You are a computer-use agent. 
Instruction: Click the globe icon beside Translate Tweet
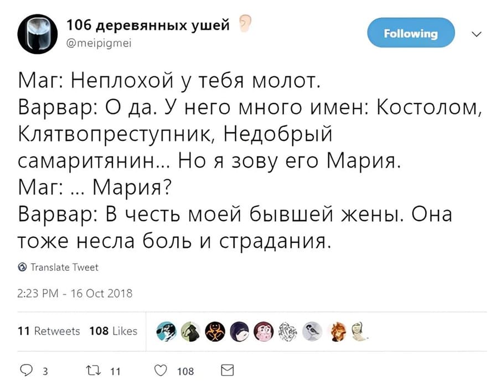point(22,267)
